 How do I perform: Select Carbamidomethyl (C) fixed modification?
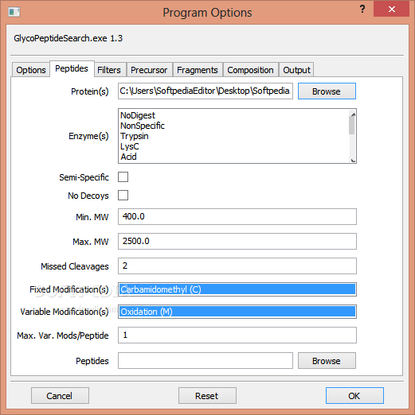click(237, 289)
